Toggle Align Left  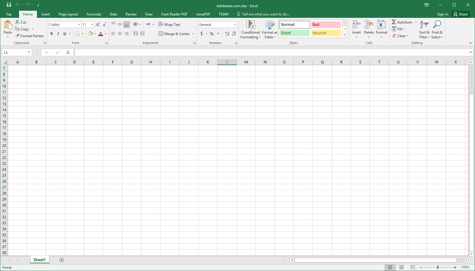click(x=113, y=34)
